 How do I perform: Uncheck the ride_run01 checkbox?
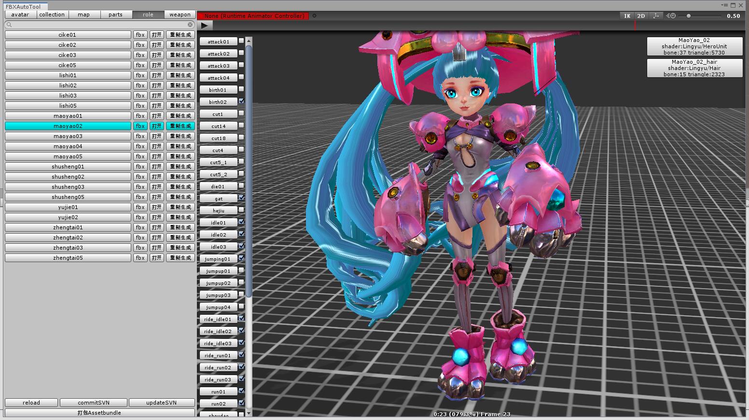point(241,355)
